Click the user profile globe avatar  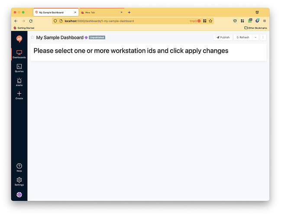pyautogui.click(x=19, y=194)
